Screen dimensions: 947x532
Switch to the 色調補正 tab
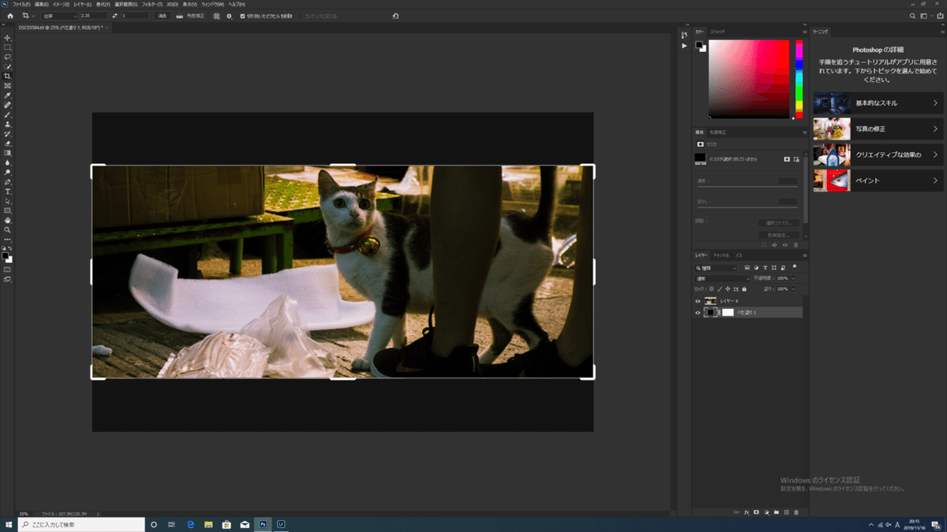[718, 132]
